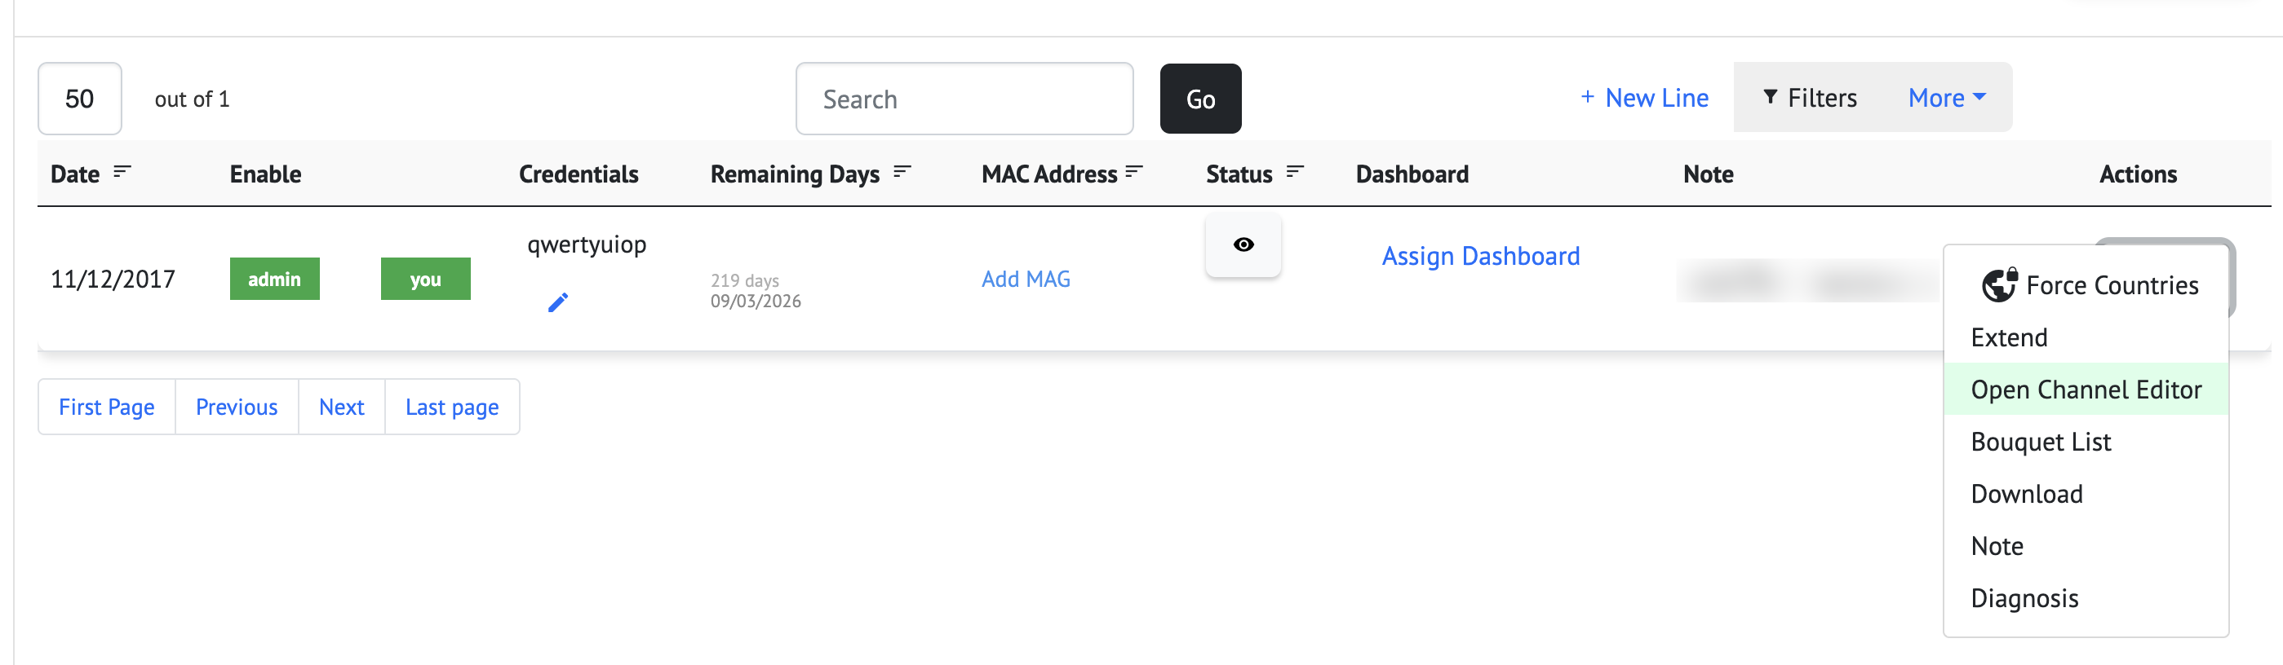Click the eye status icon button
Image resolution: width=2283 pixels, height=665 pixels.
tap(1243, 244)
